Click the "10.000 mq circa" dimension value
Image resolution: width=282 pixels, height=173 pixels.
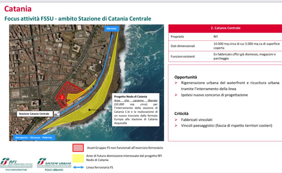tap(247, 46)
